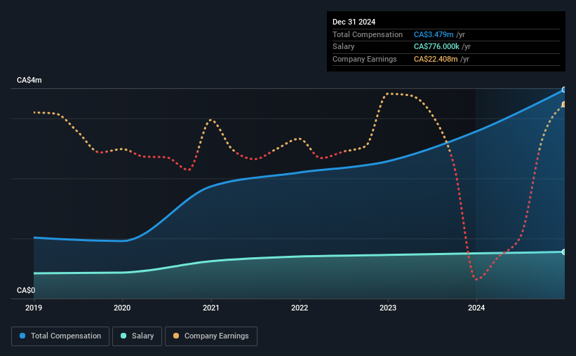Click the CA$776.000k salary value

pos(436,47)
